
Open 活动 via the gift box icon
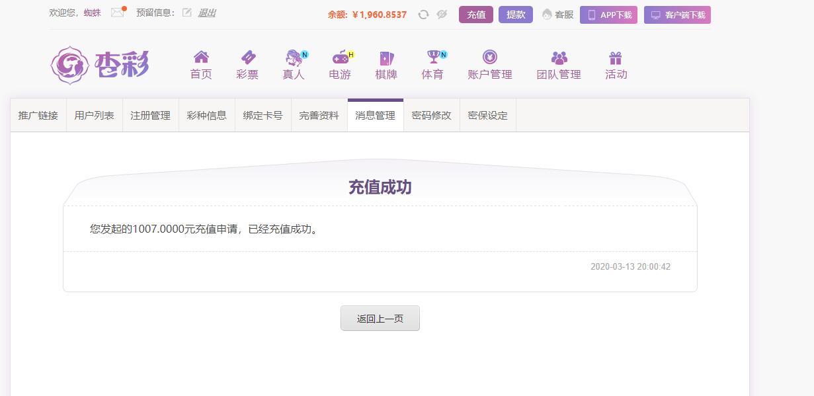tap(616, 58)
